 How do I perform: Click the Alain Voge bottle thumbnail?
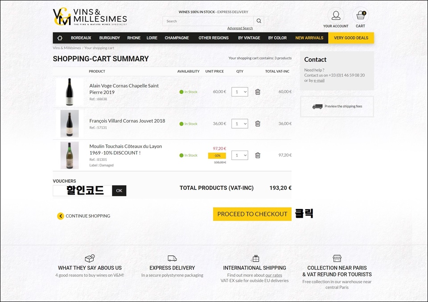[x=70, y=92]
